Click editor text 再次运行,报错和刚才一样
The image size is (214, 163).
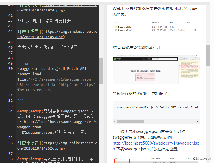tap(69, 159)
